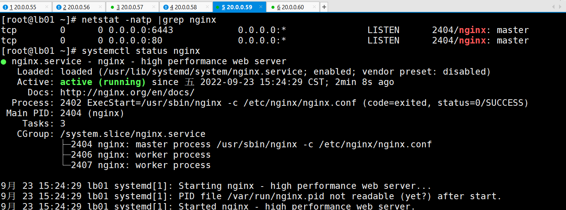Image resolution: width=566 pixels, height=210 pixels.
Task: Click the green status dot on tab 20.0.0.59
Action: pos(218,7)
